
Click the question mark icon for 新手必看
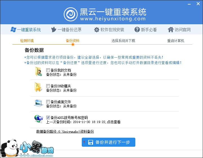click(137, 30)
